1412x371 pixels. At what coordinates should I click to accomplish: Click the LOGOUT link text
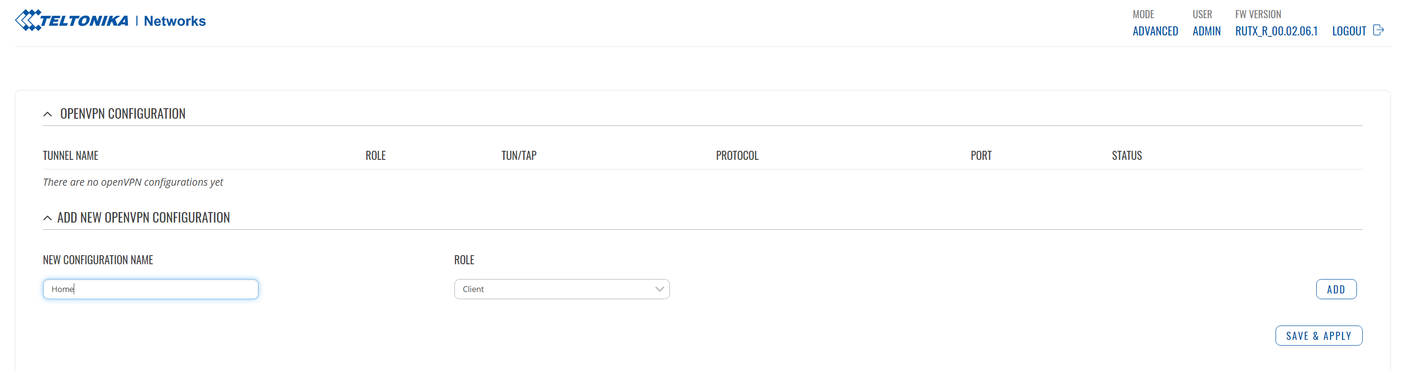pos(1349,31)
